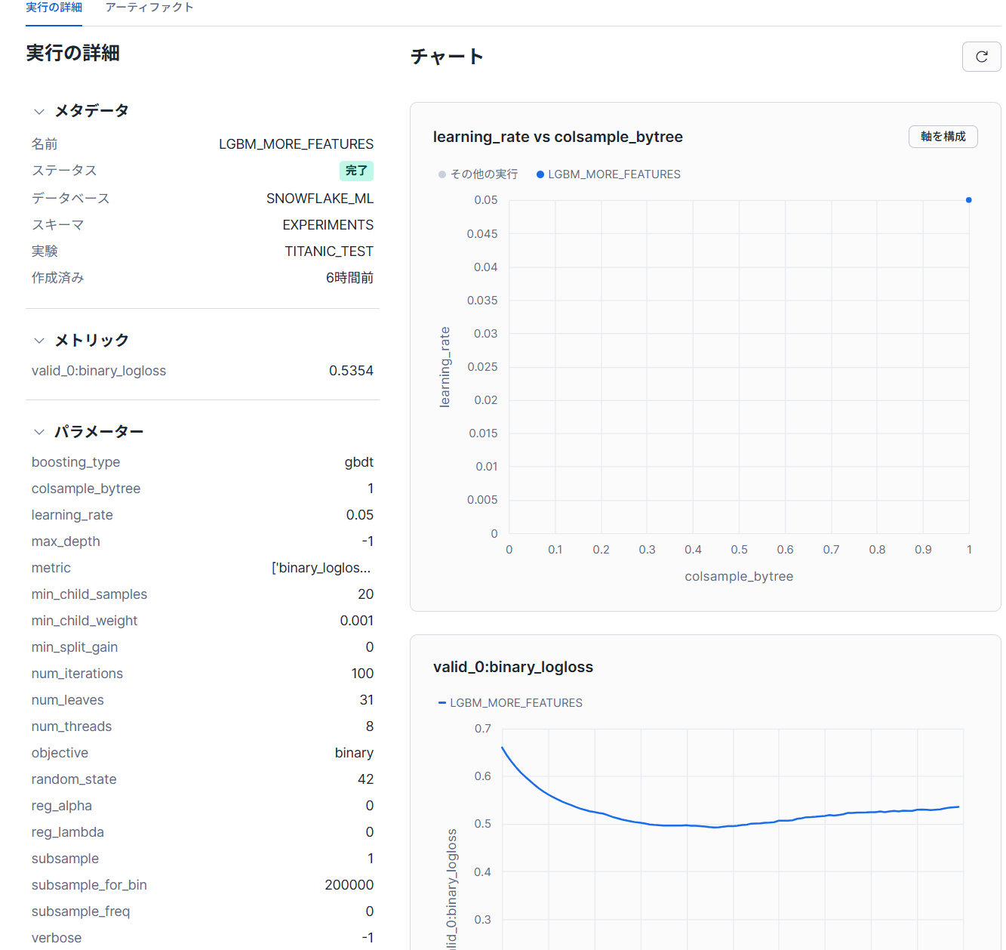The width and height of the screenshot is (1006, 950).
Task: Click blue dot of LGBM_MORE_FEATURES scatter legend
Action: (x=540, y=174)
